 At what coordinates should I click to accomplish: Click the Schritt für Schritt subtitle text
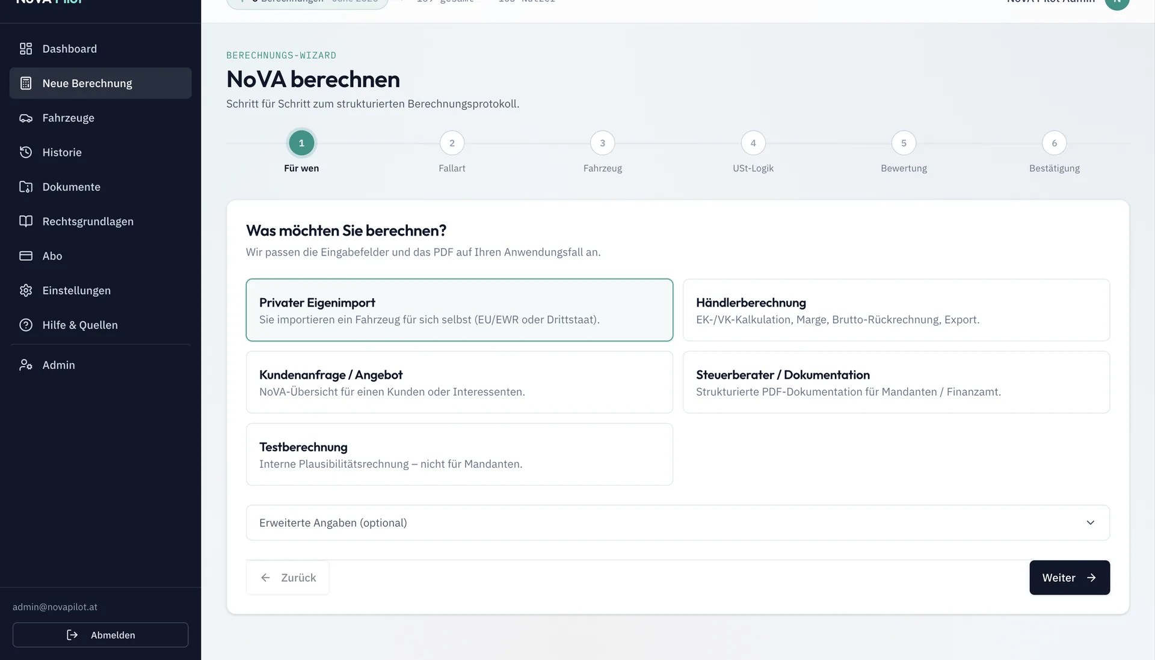[x=372, y=103]
